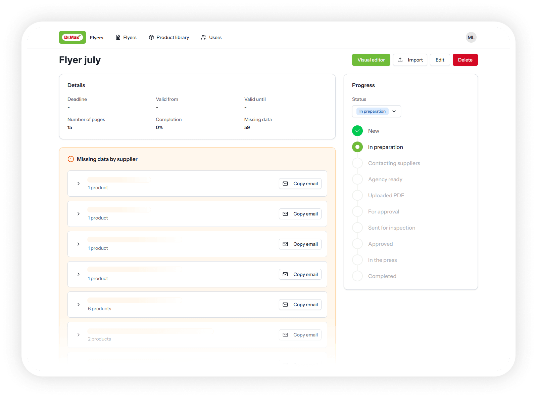This screenshot has height=398, width=537.
Task: Click the Missing data value 59
Action: (x=247, y=127)
